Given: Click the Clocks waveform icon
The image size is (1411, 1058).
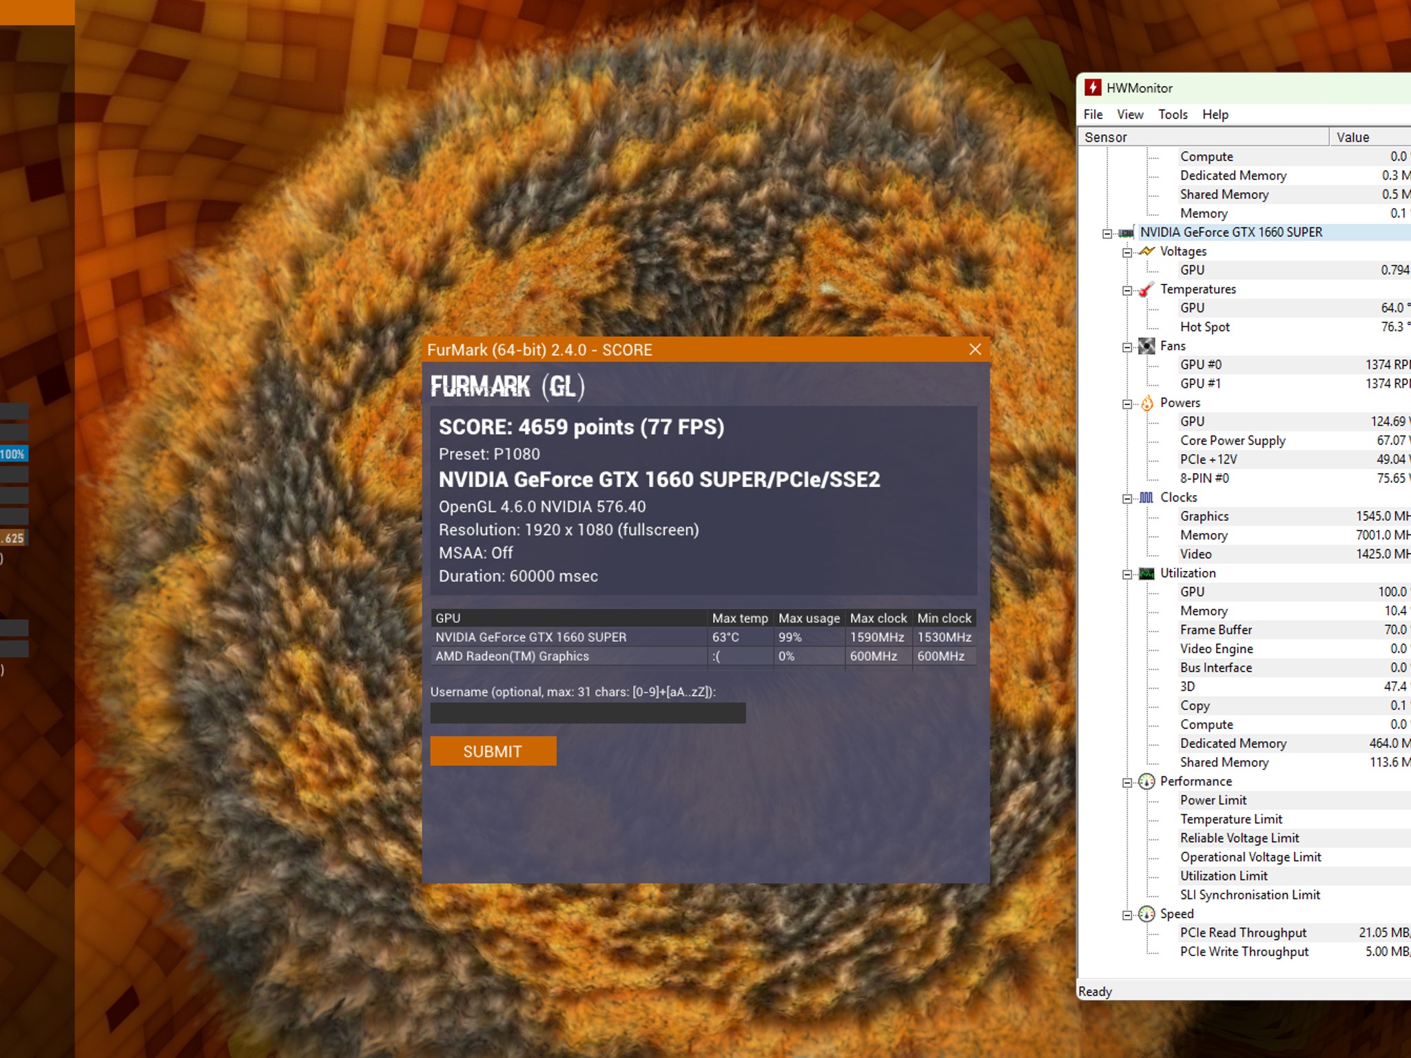Looking at the screenshot, I should click(x=1146, y=497).
